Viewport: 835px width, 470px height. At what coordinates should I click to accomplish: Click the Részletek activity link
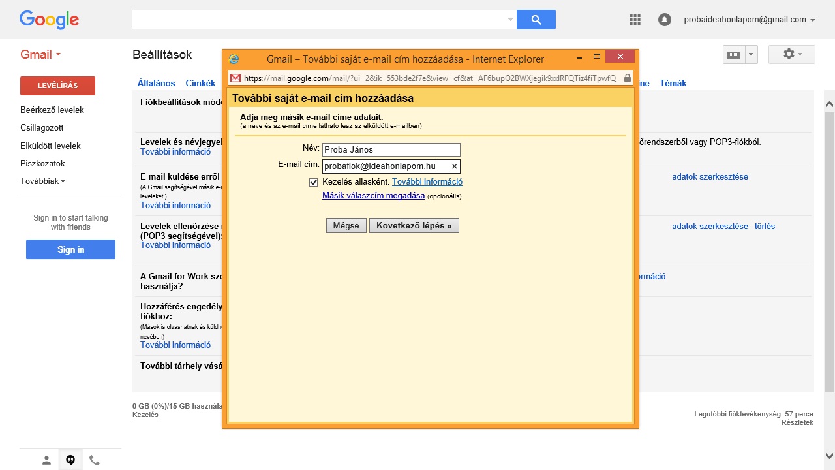[797, 422]
